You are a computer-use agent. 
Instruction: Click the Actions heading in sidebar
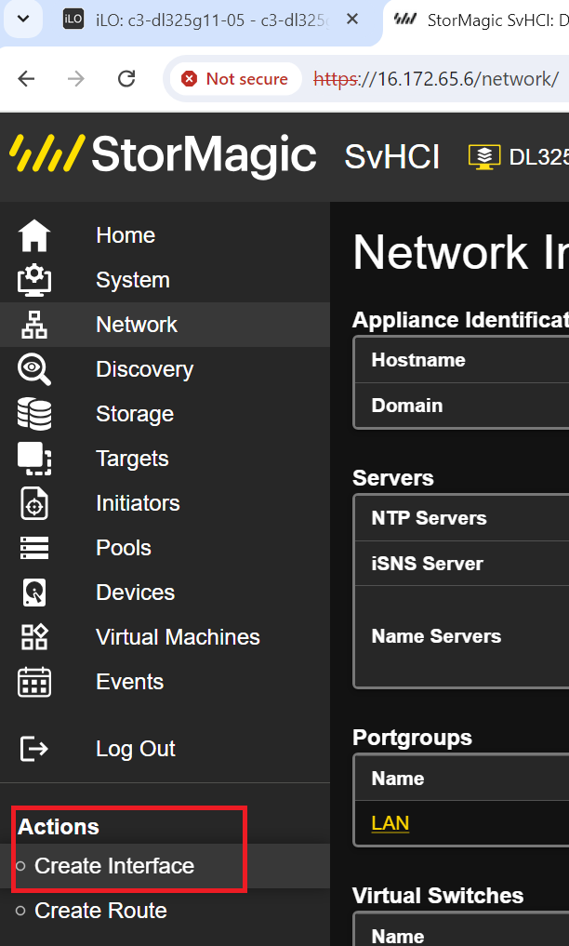click(x=59, y=827)
